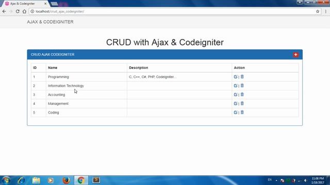Image resolution: width=330 pixels, height=185 pixels.
Task: Open the Chrome three-dot menu
Action: pyautogui.click(x=326, y=11)
